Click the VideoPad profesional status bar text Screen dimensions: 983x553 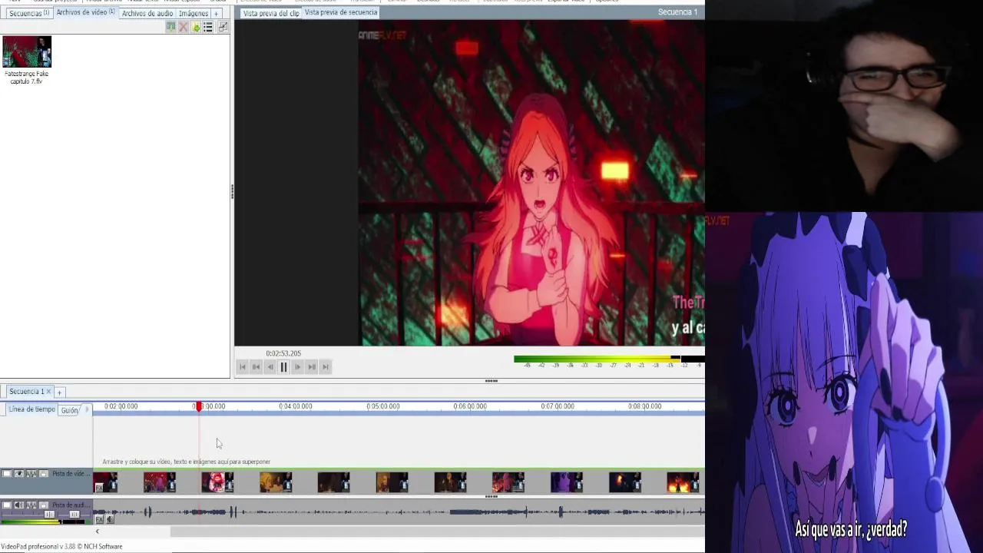pos(61,547)
